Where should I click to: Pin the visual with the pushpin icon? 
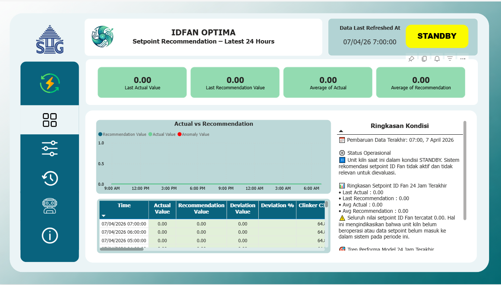pos(411,59)
